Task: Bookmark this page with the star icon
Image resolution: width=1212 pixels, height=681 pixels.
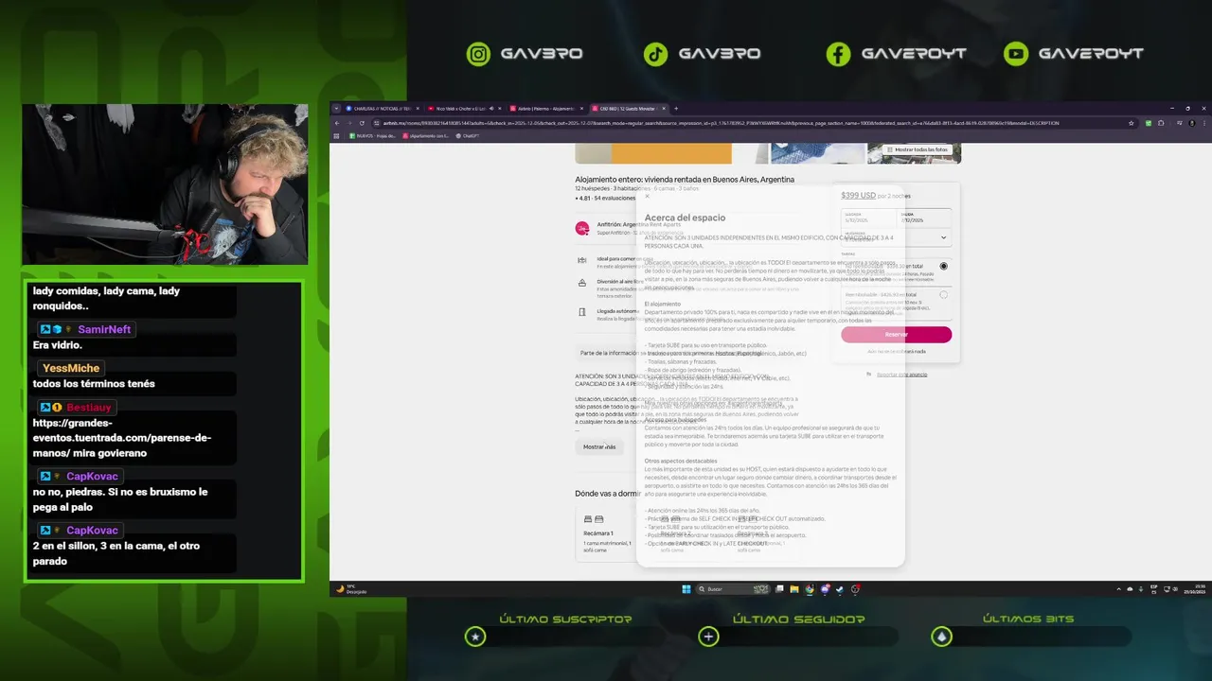Action: click(x=1132, y=123)
